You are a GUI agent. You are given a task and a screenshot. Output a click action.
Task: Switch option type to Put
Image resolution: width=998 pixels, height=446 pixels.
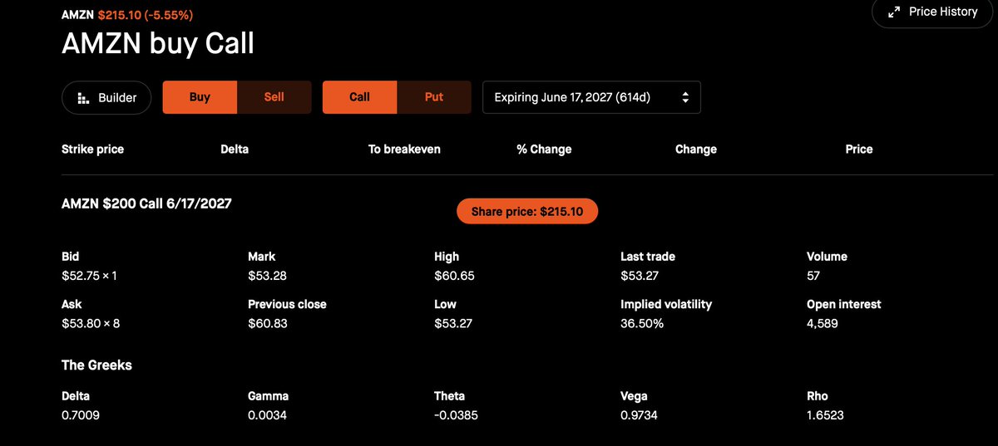(x=434, y=97)
